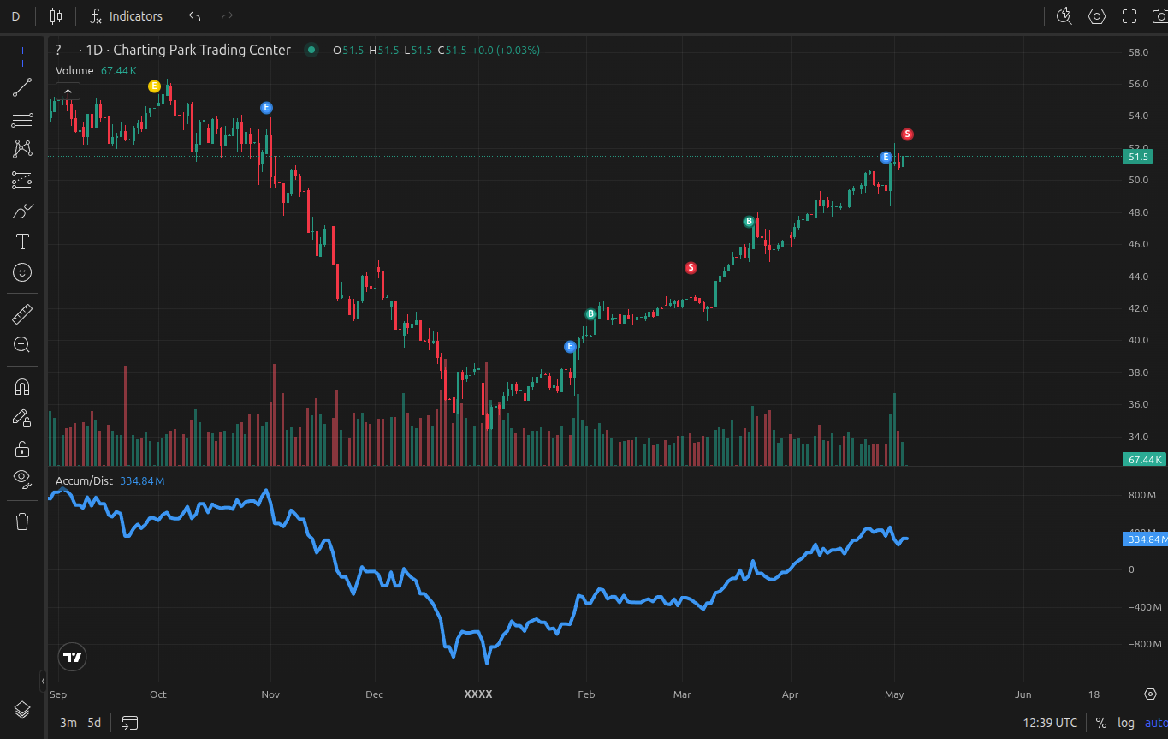Switch to the 5d date range

point(94,723)
